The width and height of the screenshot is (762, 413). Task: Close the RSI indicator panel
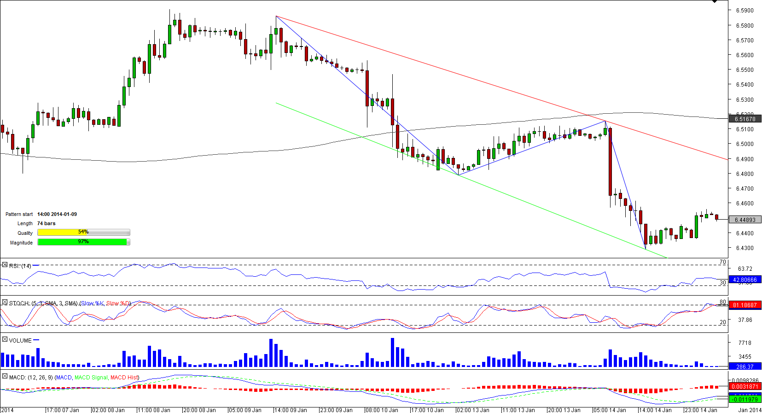[5, 265]
